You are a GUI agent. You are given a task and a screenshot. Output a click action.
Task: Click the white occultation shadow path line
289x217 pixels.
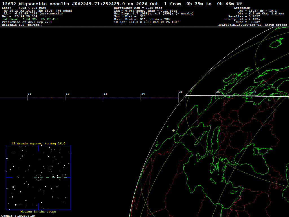(237, 96)
